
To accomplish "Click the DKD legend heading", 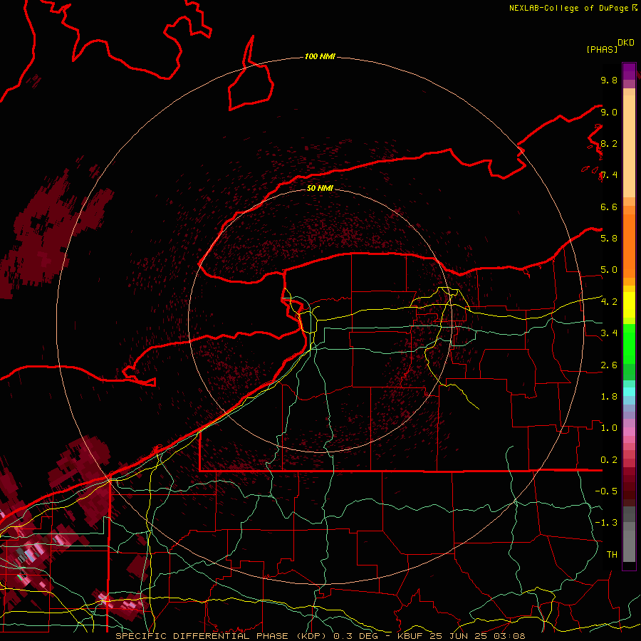I will click(x=626, y=43).
